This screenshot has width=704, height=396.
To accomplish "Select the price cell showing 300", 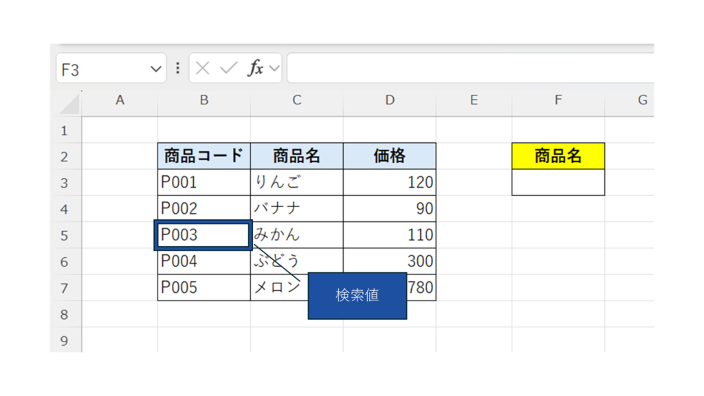I will coord(389,261).
